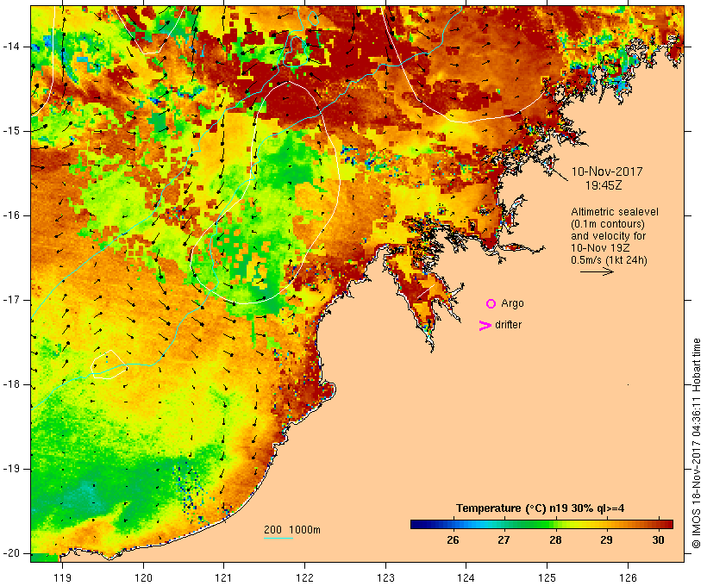This screenshot has height=586, width=707.
Task: Click the colorbar label '27'
Action: tap(504, 540)
